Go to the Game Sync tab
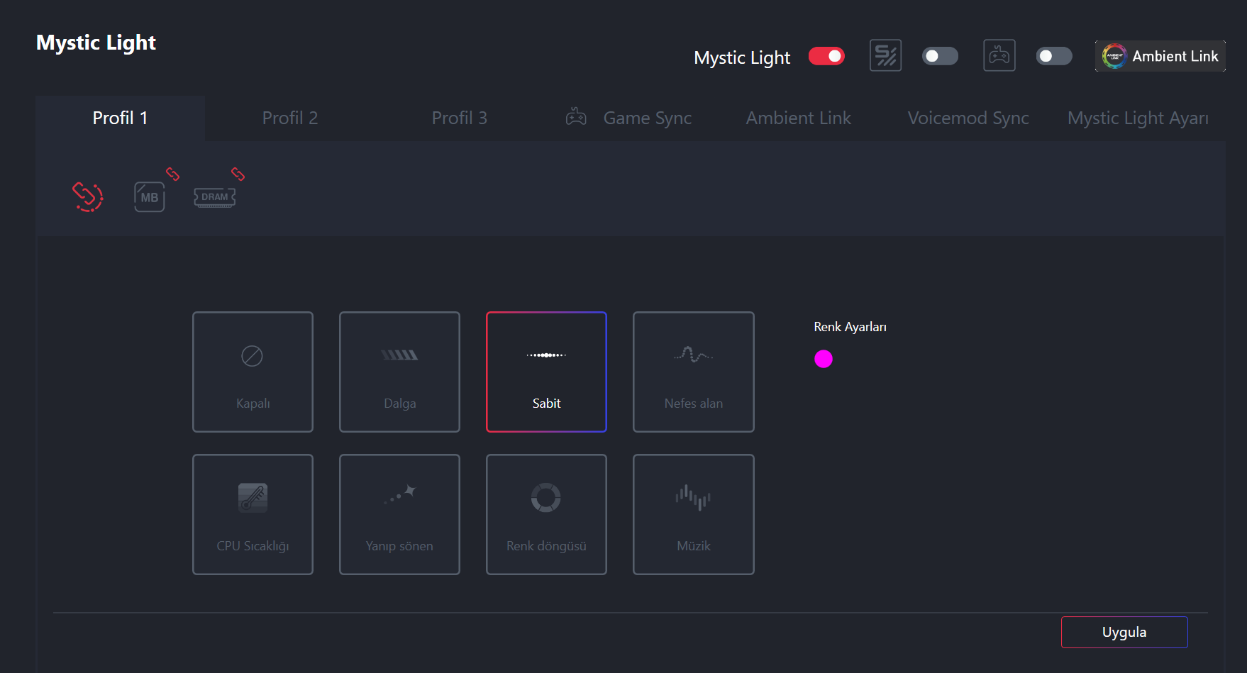 coord(629,118)
